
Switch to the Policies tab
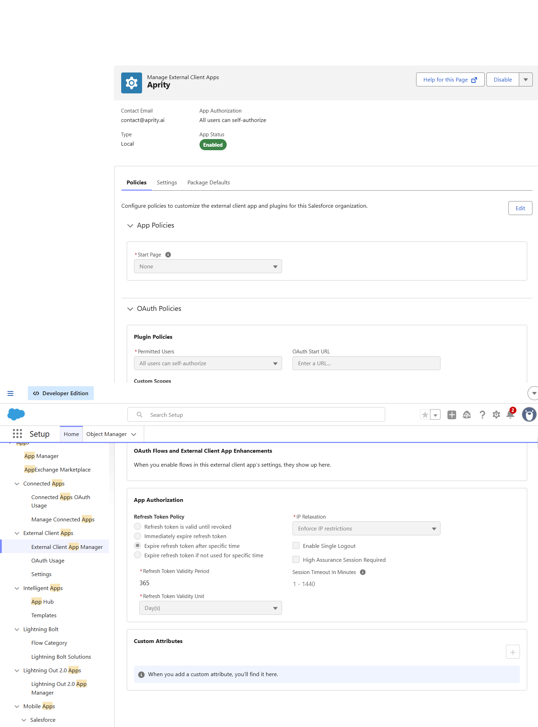137,182
